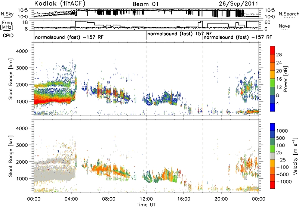The height and width of the screenshot is (207, 299).
Task: Click the '08:00' time tick label
Action: 109,199
